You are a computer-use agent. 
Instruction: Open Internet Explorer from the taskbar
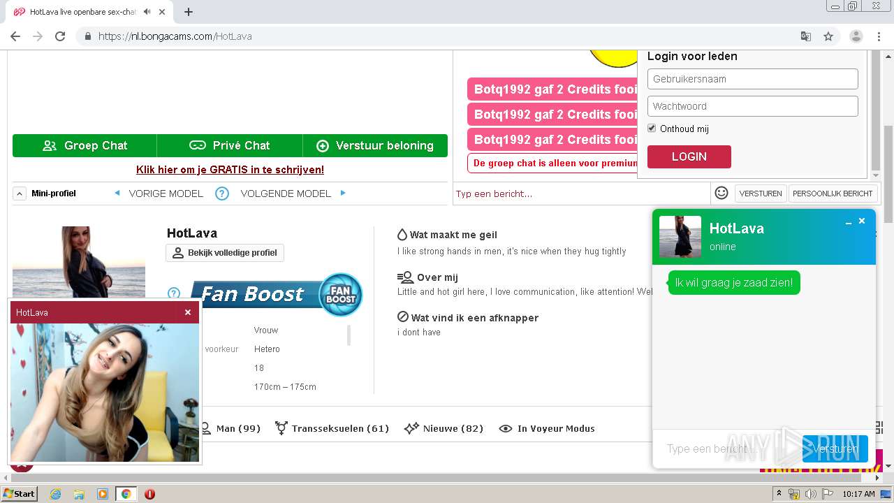55,494
